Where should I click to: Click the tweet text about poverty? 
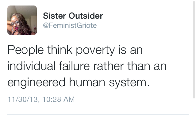coord(87,66)
